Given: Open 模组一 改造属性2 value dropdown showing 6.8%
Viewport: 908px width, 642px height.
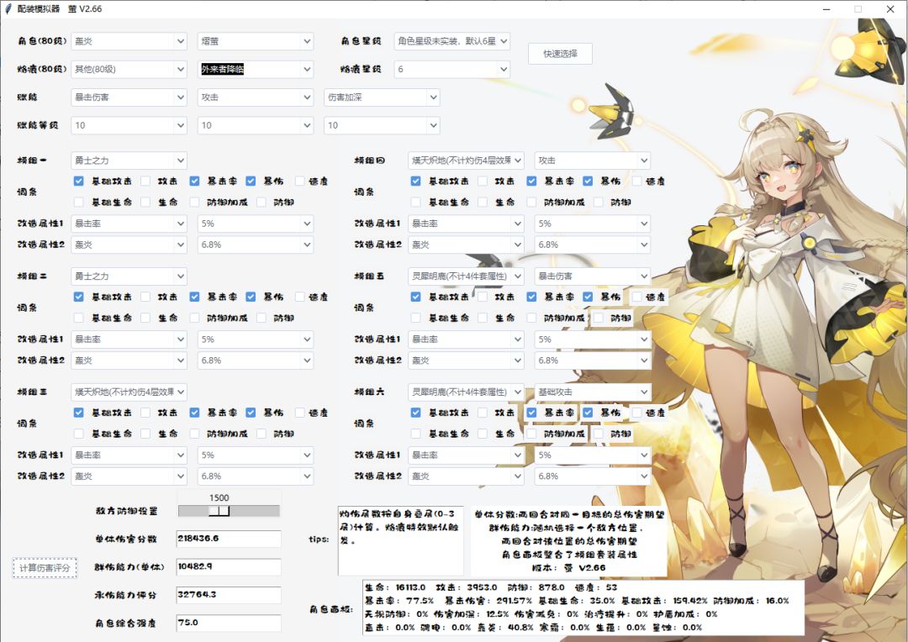Looking at the screenshot, I should pos(256,245).
